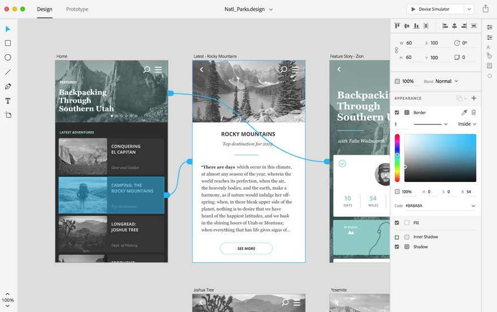Open the Inside border position dropdown
This screenshot has width=497, height=312.
tap(467, 124)
